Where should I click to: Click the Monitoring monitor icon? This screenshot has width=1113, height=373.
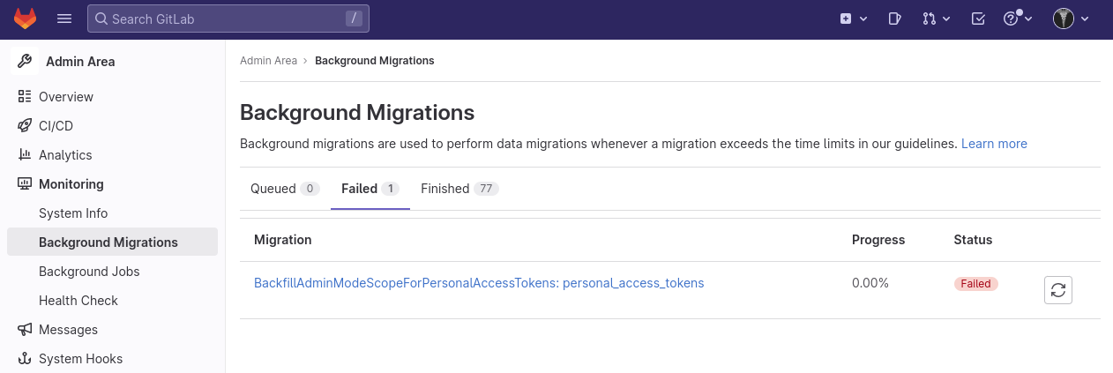pyautogui.click(x=25, y=184)
